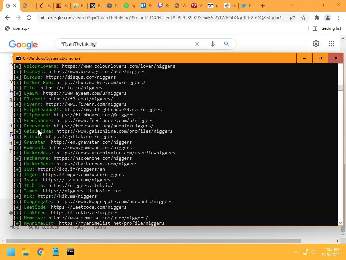Click cmd scrollbar down arrow
The width and height of the screenshot is (346, 260).
click(x=341, y=223)
